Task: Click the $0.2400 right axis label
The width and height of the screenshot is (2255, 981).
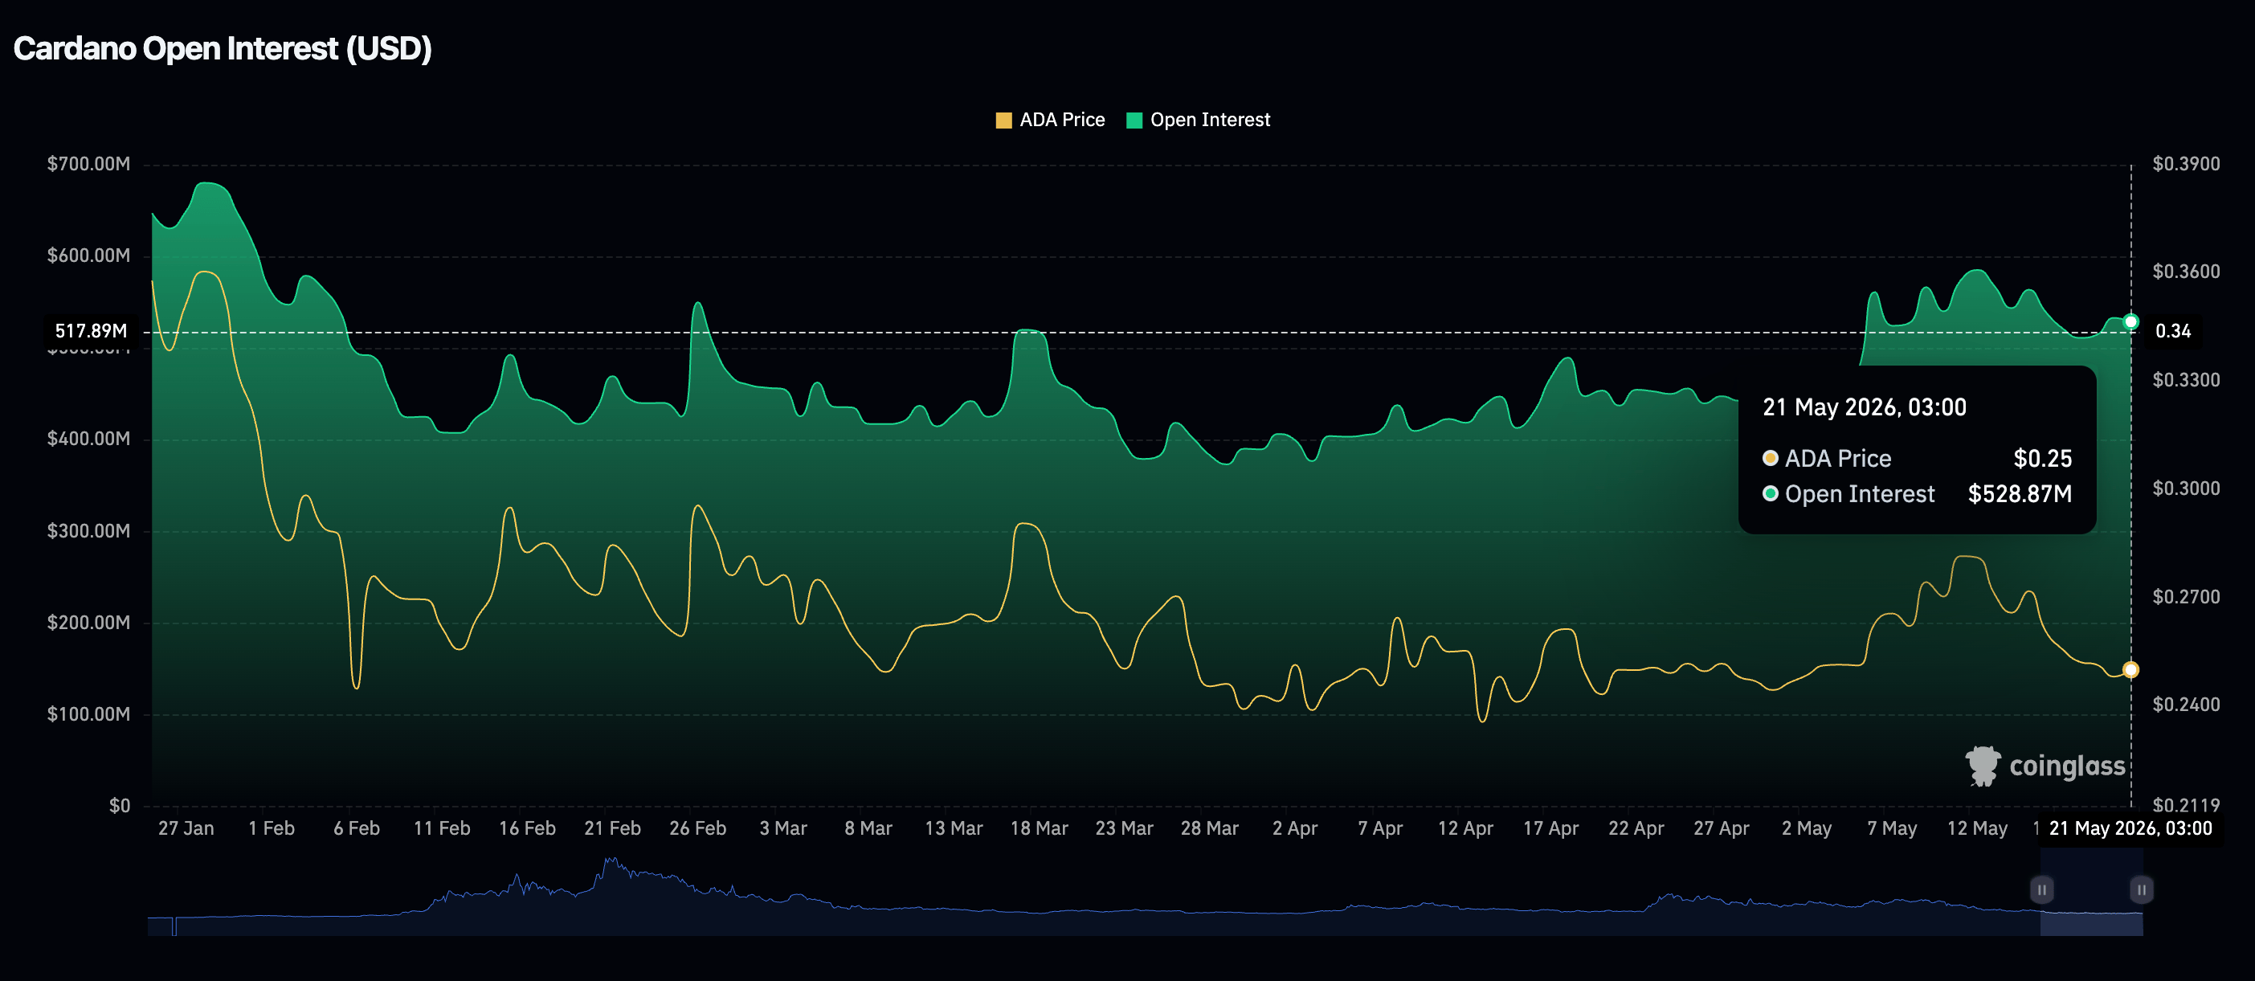Action: pos(2186,705)
